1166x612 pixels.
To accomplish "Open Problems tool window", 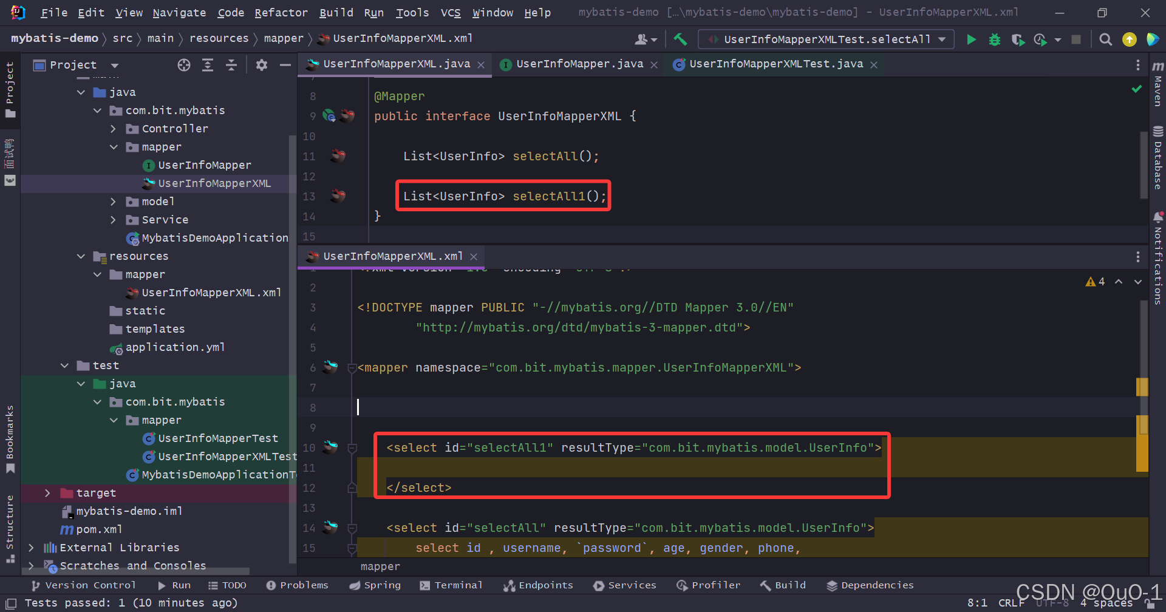I will pos(297,585).
